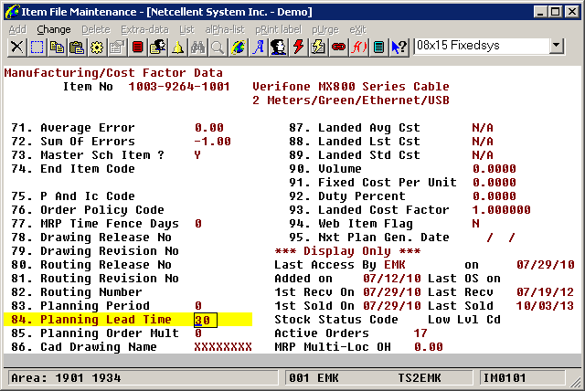Click the cyan calculator toolbar icon
Image resolution: width=585 pixels, height=391 pixels.
[x=378, y=47]
